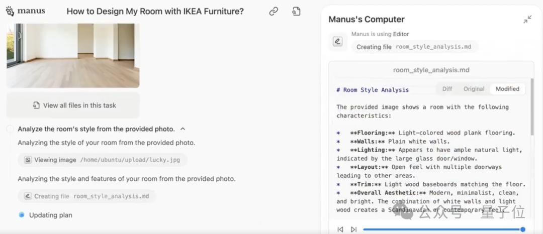The image size is (543, 234).
Task: Open the Viewing image lucky.jpg chip
Action: [103, 160]
